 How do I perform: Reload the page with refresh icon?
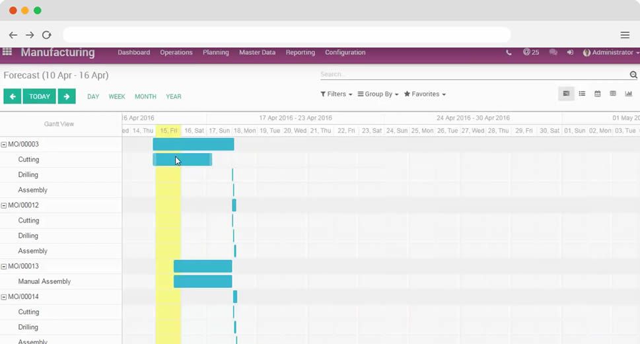coord(46,35)
